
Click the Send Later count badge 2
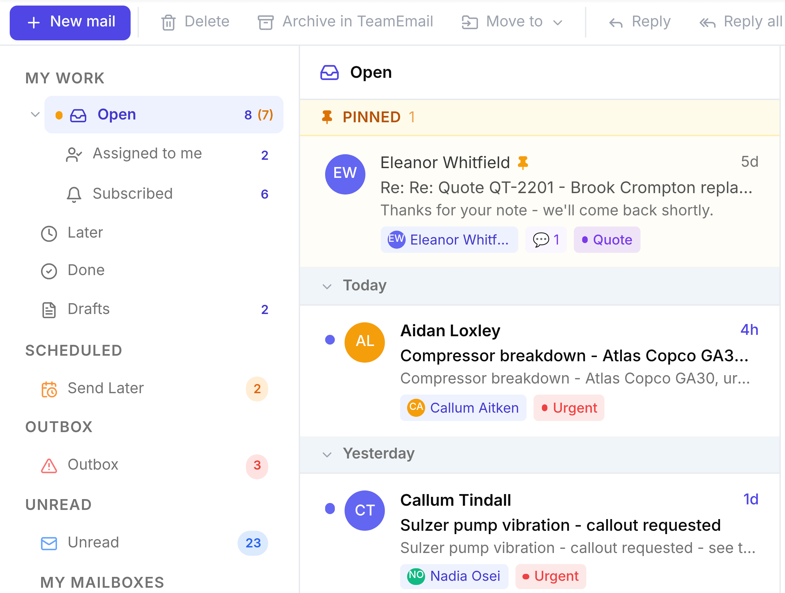click(257, 388)
